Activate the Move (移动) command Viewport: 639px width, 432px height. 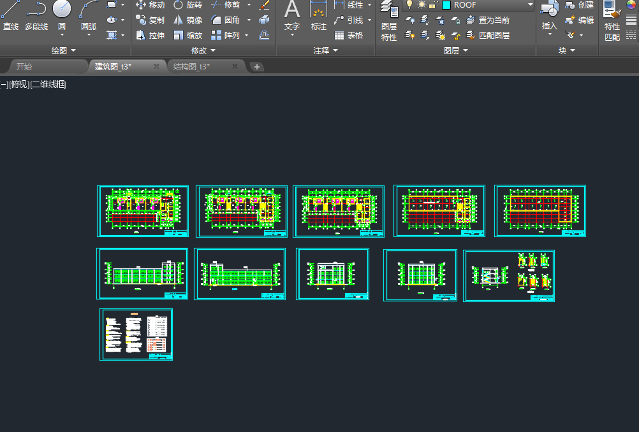coord(150,5)
